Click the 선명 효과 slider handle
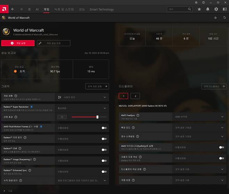The width and height of the screenshot is (229, 194). (x=97, y=117)
